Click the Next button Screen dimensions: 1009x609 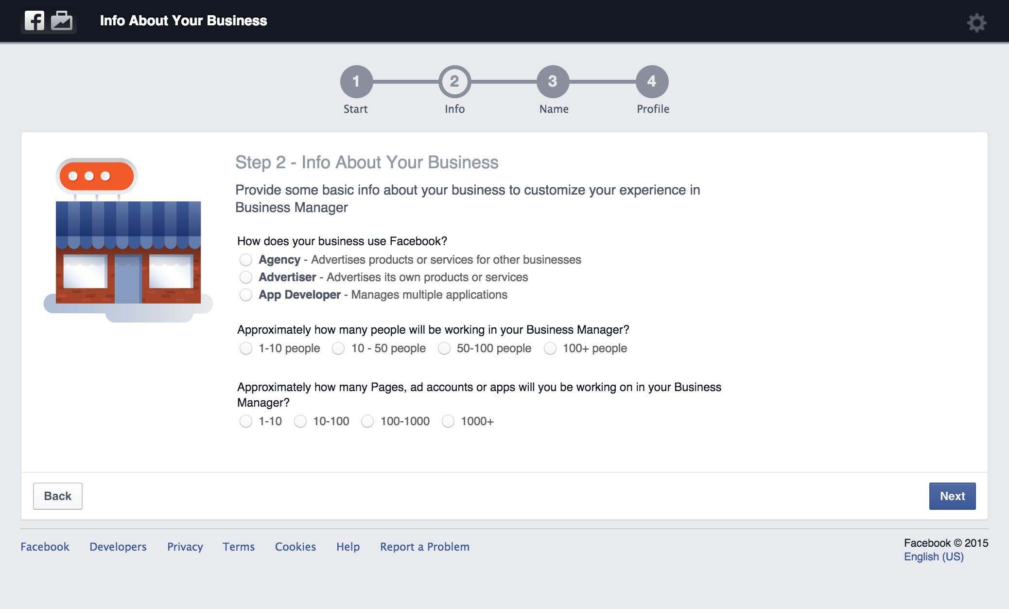[x=952, y=496]
